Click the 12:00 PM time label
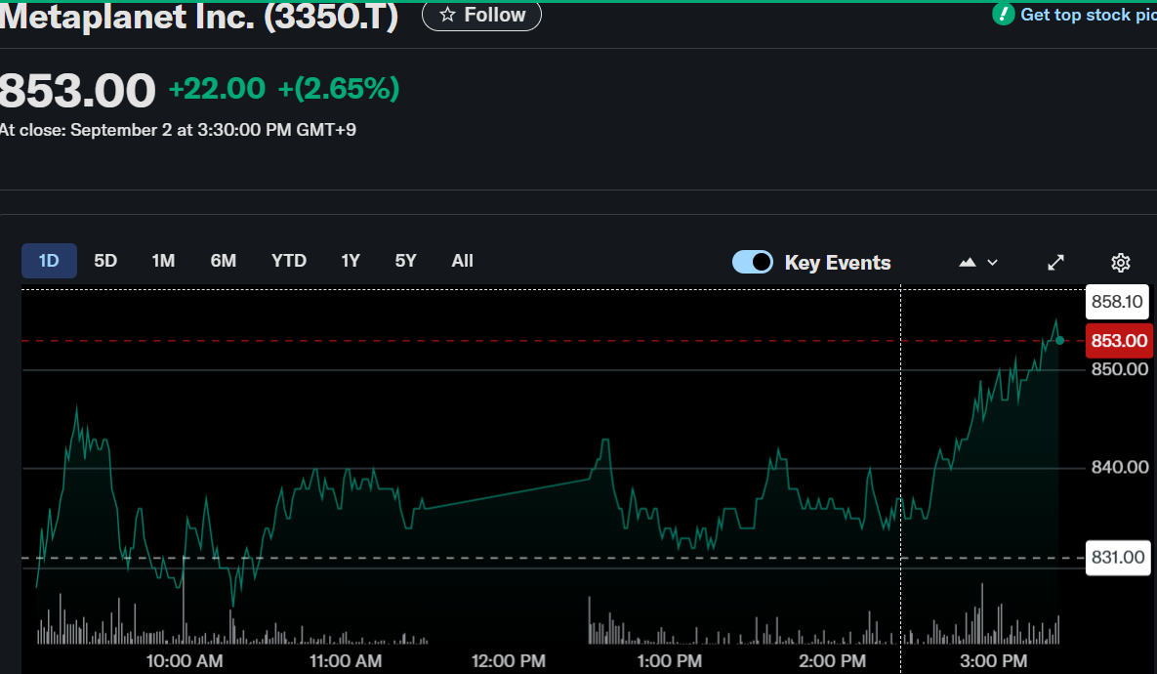 pos(509,660)
